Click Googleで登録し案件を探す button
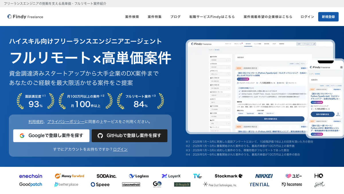The width and height of the screenshot is (344, 194). click(x=51, y=136)
